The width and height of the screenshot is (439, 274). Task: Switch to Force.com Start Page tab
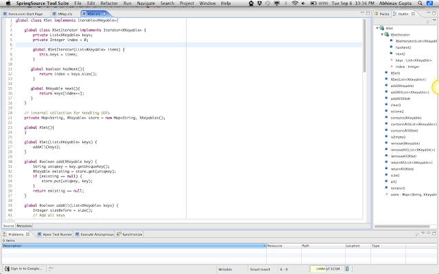point(23,14)
